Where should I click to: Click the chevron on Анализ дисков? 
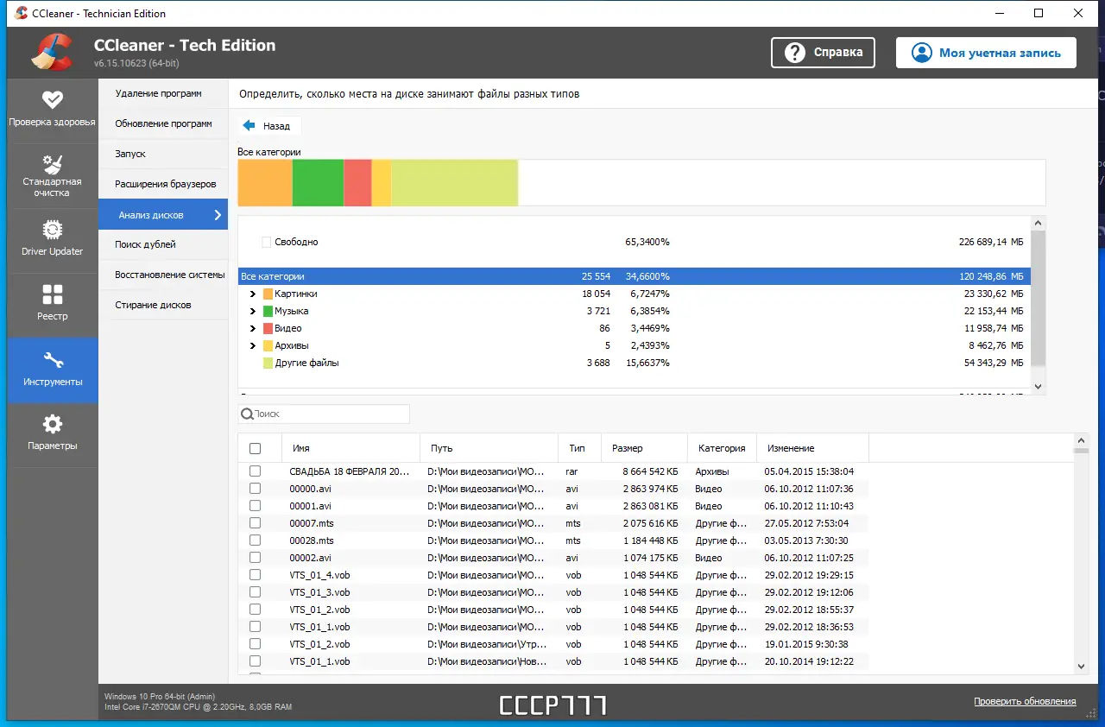point(218,215)
